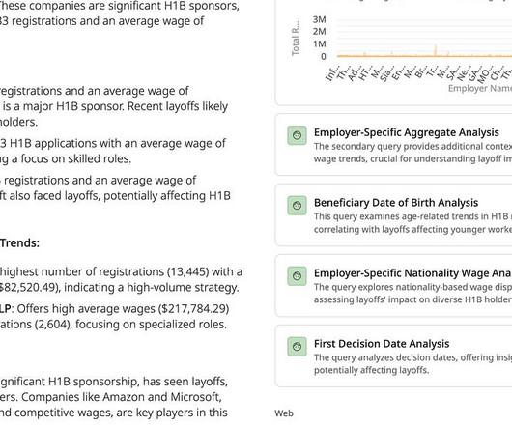512x427 pixels.
Task: Click the 'Trends:' heading text
Action: tap(19, 243)
